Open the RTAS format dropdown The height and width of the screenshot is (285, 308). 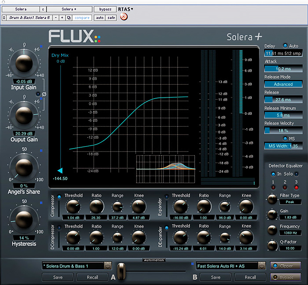tap(126, 9)
